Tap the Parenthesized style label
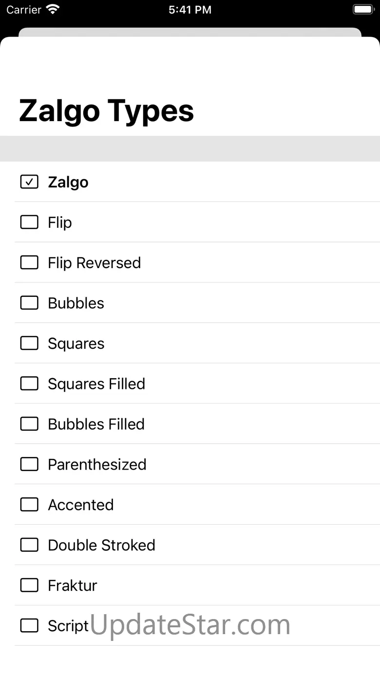Image resolution: width=380 pixels, height=675 pixels. pos(97,465)
